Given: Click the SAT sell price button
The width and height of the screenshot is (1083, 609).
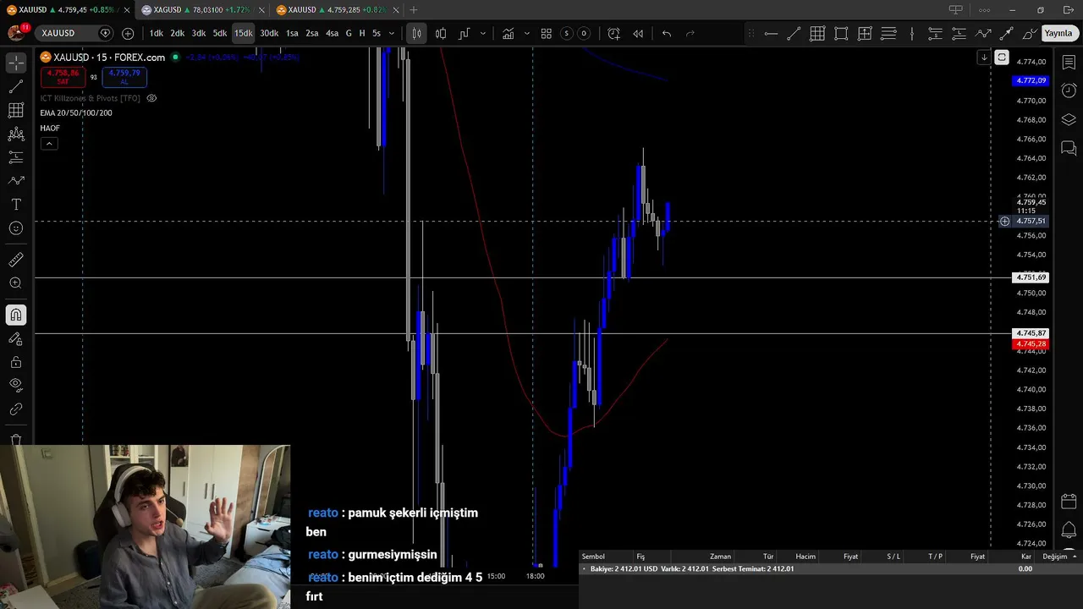Looking at the screenshot, I should (63, 77).
